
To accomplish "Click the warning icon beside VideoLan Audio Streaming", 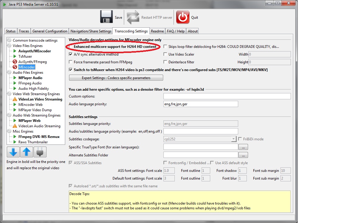I will click(15, 126).
